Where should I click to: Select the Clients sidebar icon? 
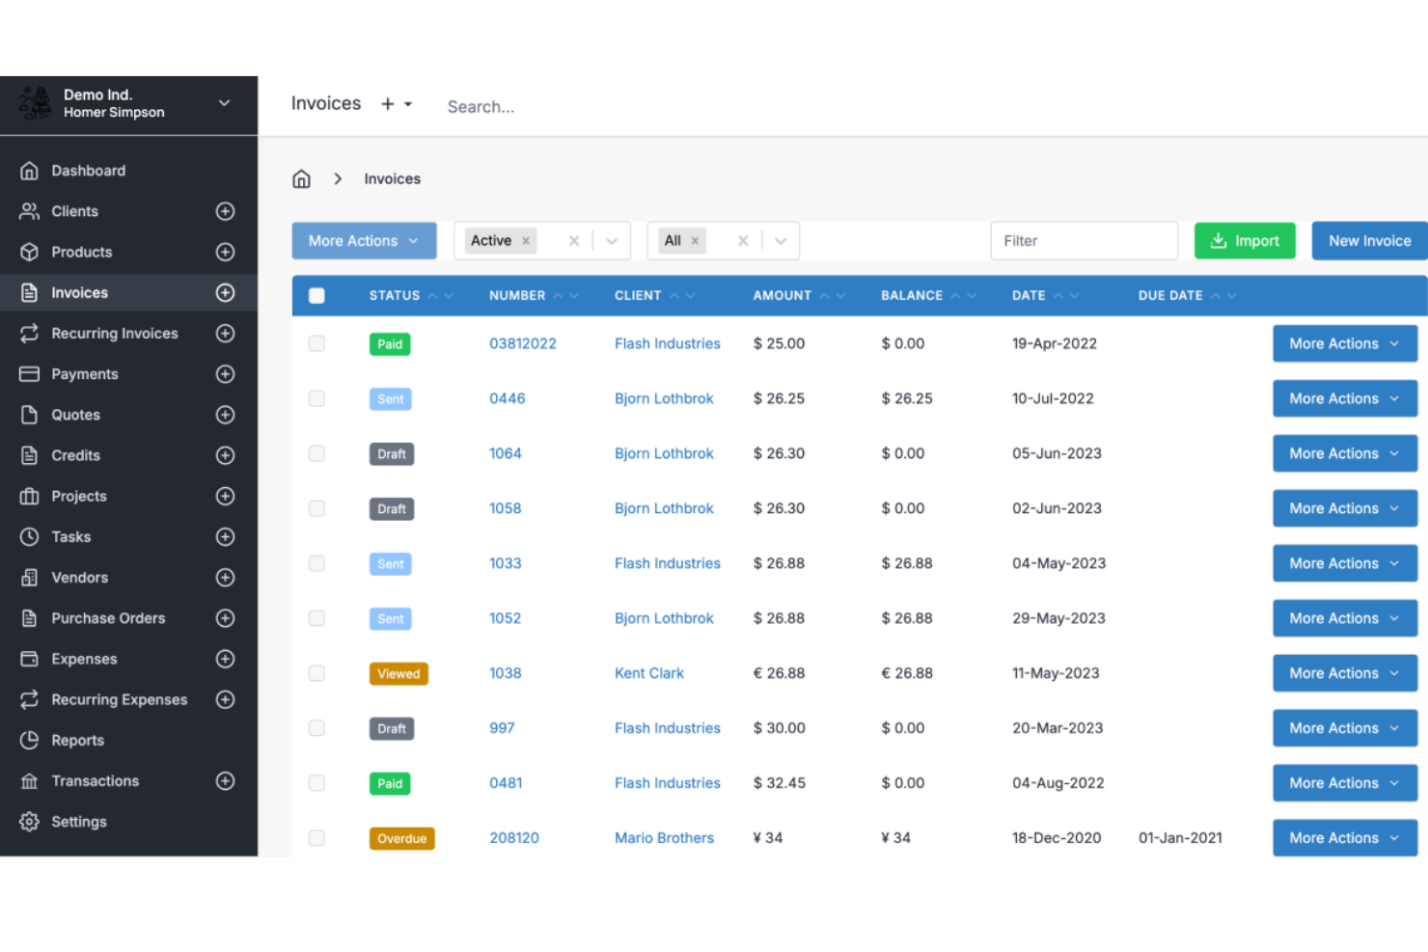[x=29, y=211]
